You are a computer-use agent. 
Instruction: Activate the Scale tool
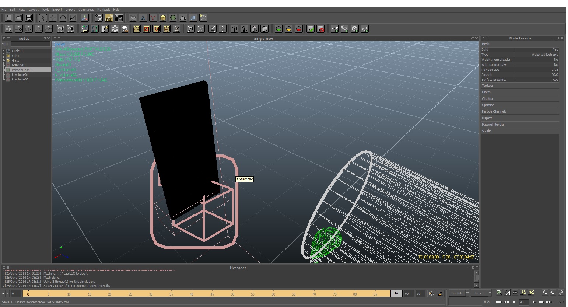pos(73,18)
